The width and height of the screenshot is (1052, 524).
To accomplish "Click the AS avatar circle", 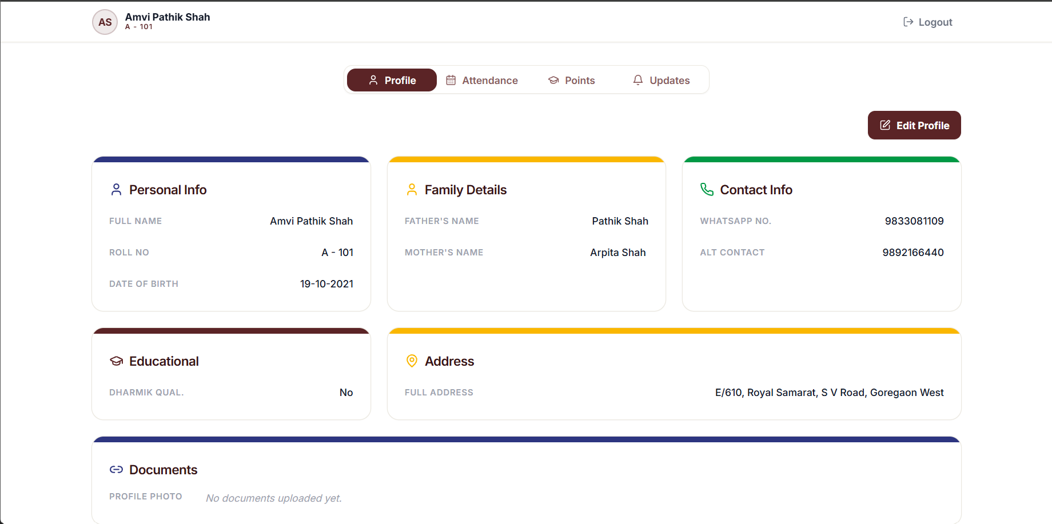I will 105,22.
